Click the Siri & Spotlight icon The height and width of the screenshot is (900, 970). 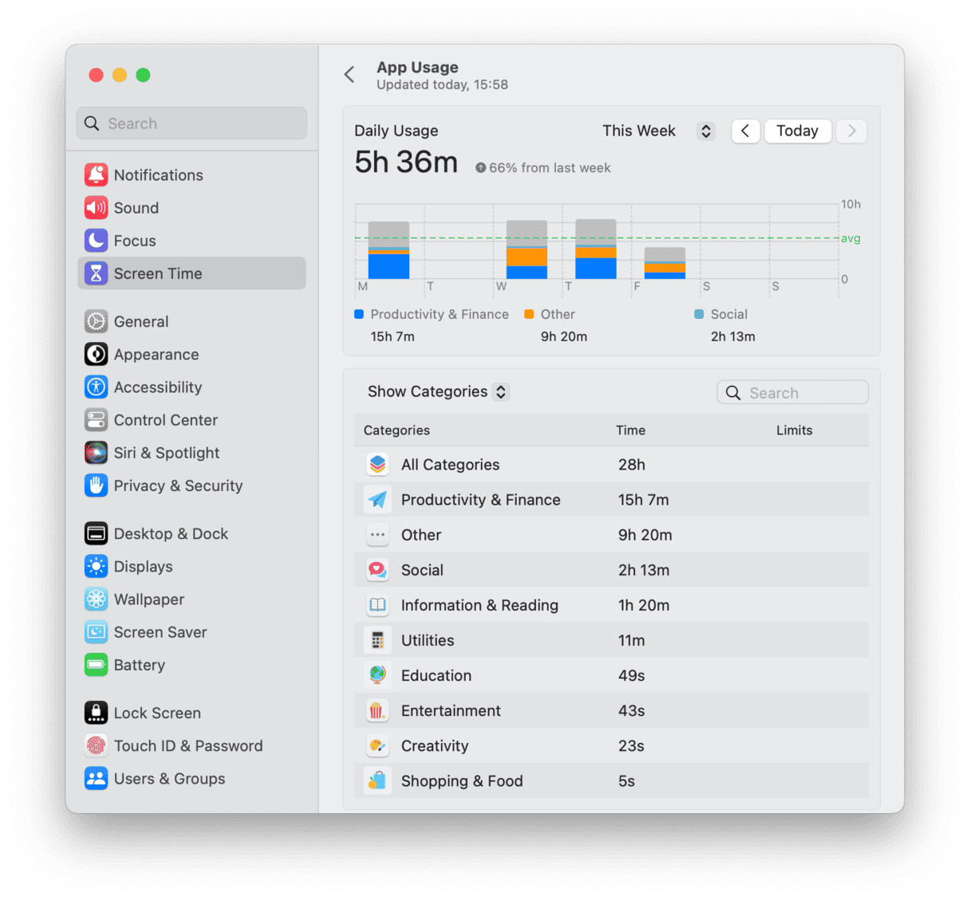(96, 453)
